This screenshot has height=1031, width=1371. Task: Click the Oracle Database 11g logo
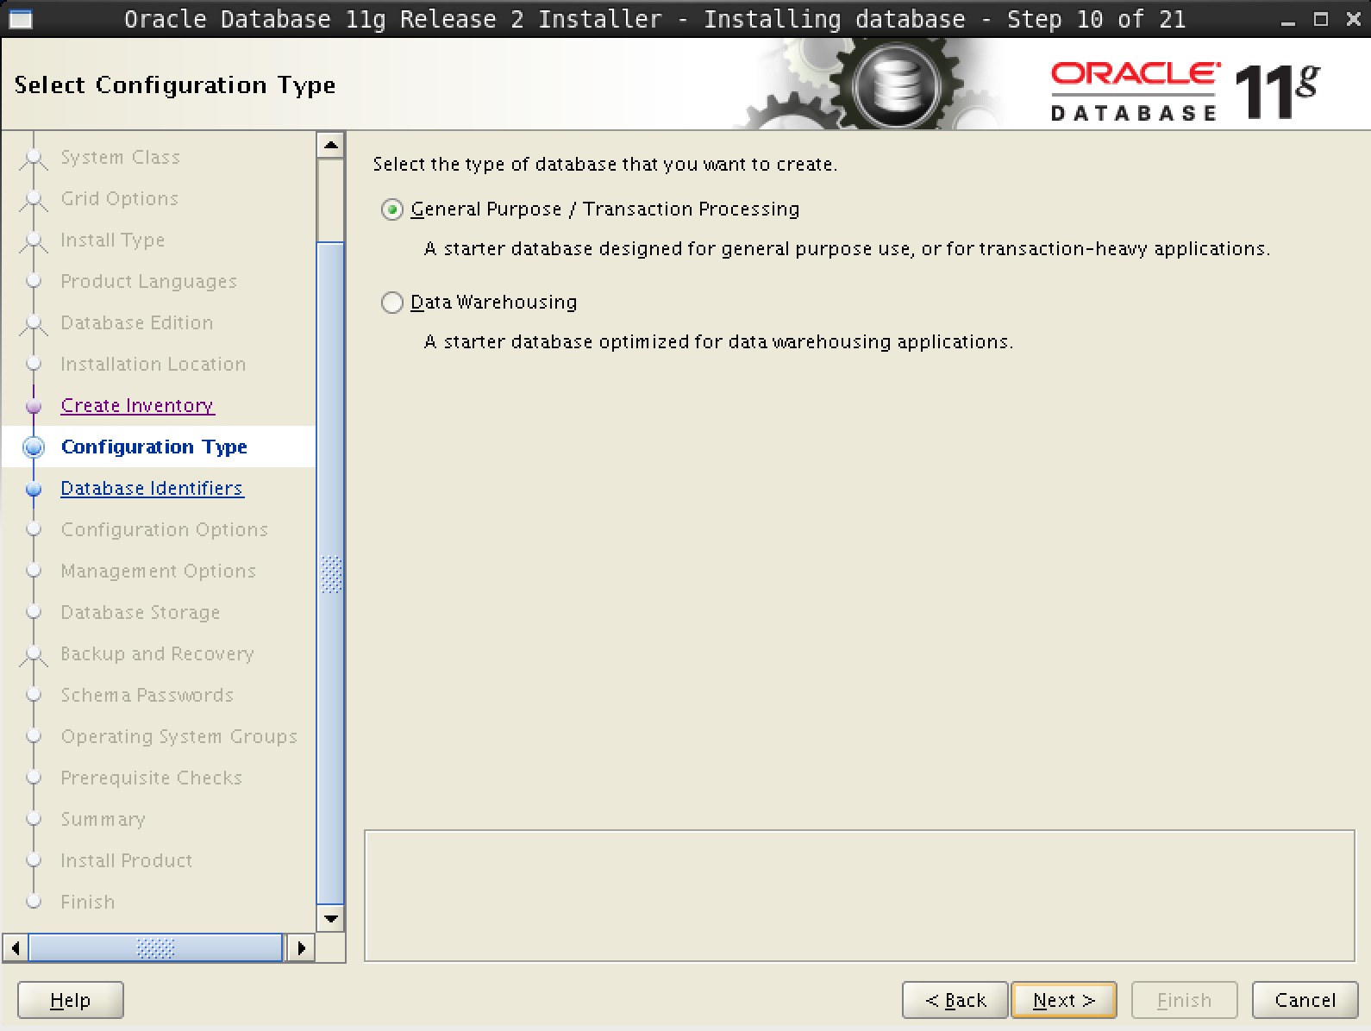click(1184, 90)
